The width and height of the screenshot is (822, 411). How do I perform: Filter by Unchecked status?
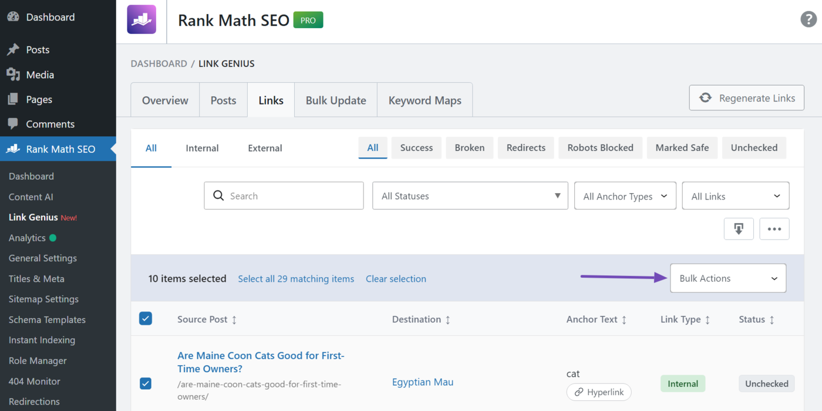[x=754, y=148]
